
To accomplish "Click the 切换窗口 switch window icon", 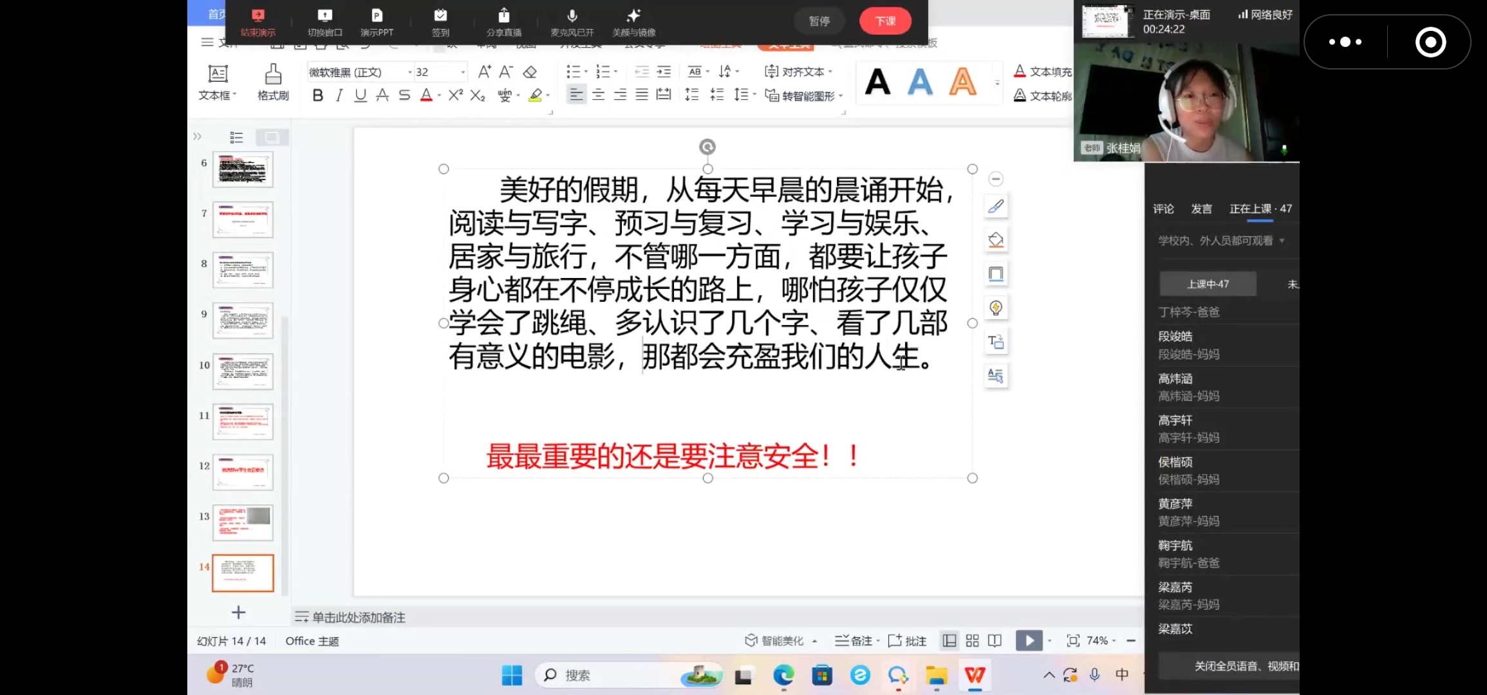I will (325, 22).
